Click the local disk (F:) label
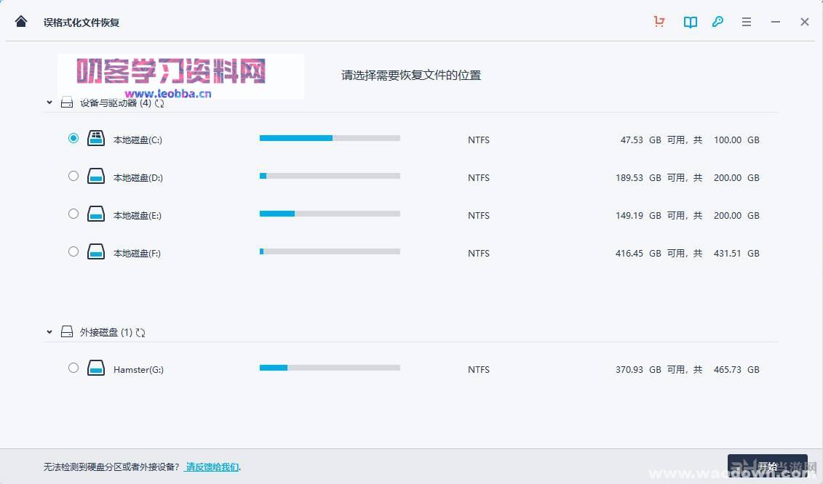The width and height of the screenshot is (823, 484). (x=137, y=253)
